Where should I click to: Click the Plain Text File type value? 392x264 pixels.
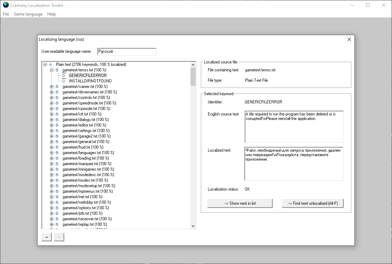pyautogui.click(x=256, y=80)
